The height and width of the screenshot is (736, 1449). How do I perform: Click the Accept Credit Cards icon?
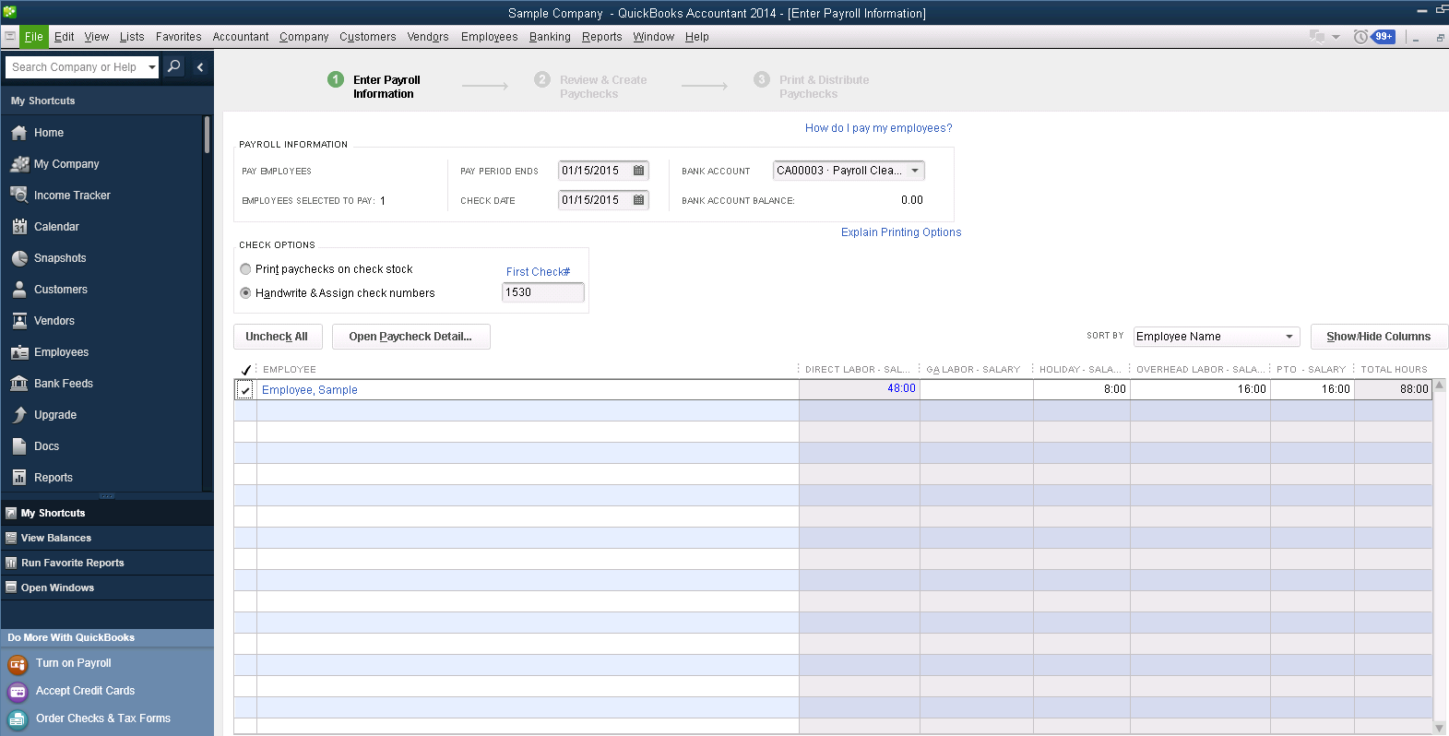pyautogui.click(x=18, y=692)
